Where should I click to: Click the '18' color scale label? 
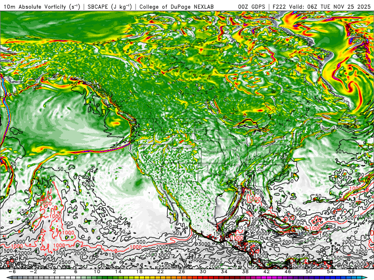[x=139, y=272]
